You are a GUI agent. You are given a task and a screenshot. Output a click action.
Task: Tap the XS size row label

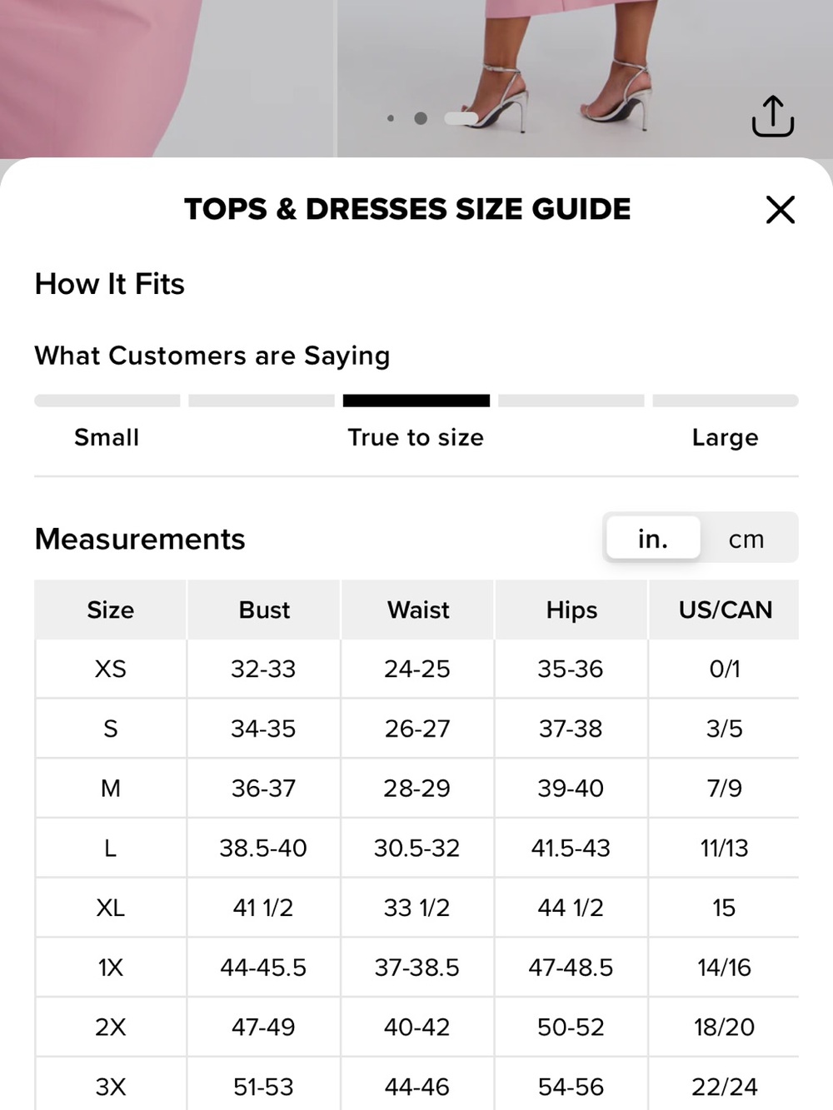(x=111, y=669)
